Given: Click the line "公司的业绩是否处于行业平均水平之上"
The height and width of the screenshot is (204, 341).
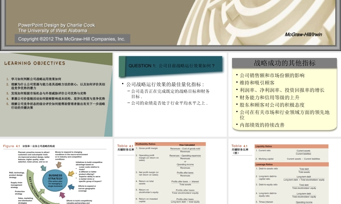Looking at the screenshot, I should pos(169,103).
